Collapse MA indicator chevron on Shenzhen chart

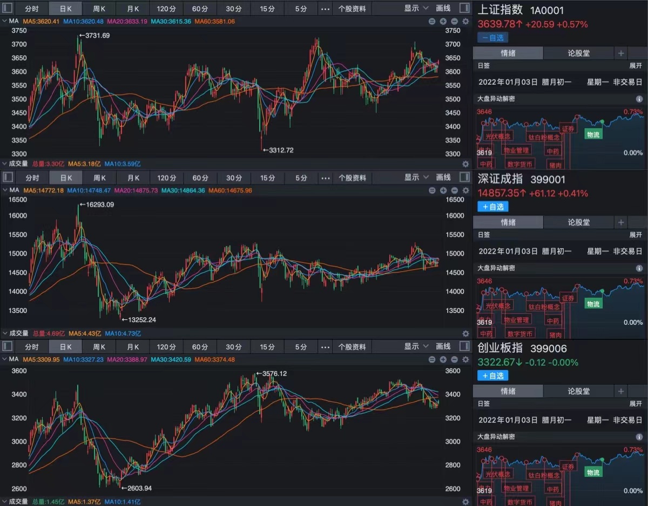tap(5, 190)
